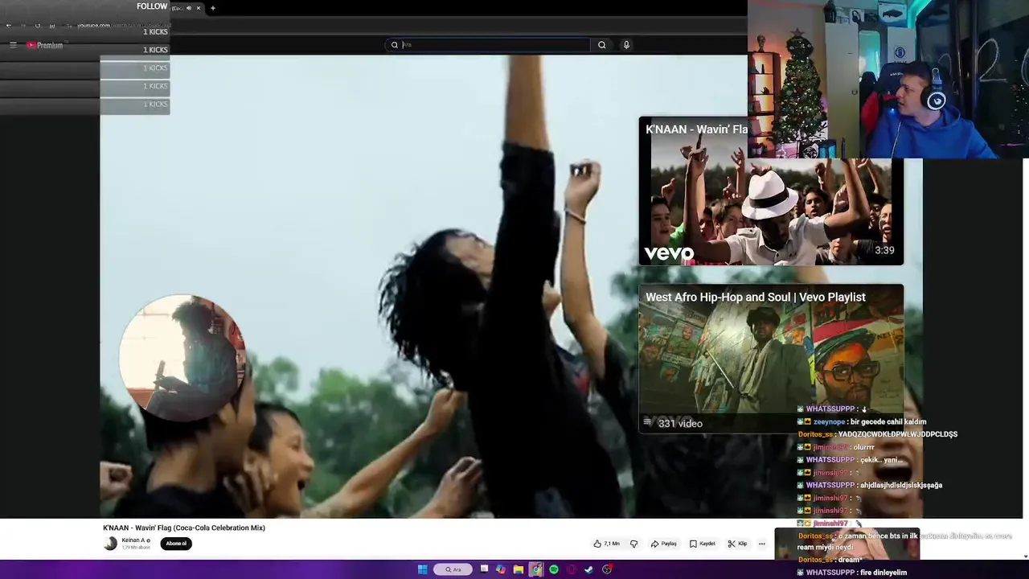Image resolution: width=1029 pixels, height=579 pixels.
Task: Subscribe with the Abone ol button
Action: pyautogui.click(x=176, y=544)
